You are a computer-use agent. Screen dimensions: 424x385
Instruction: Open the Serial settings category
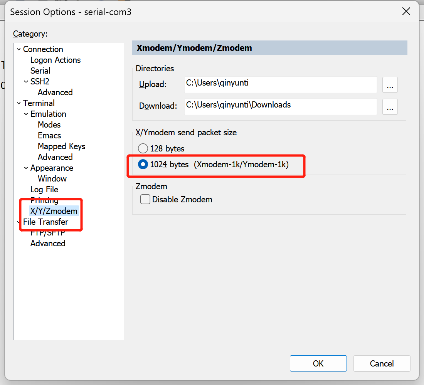point(40,71)
